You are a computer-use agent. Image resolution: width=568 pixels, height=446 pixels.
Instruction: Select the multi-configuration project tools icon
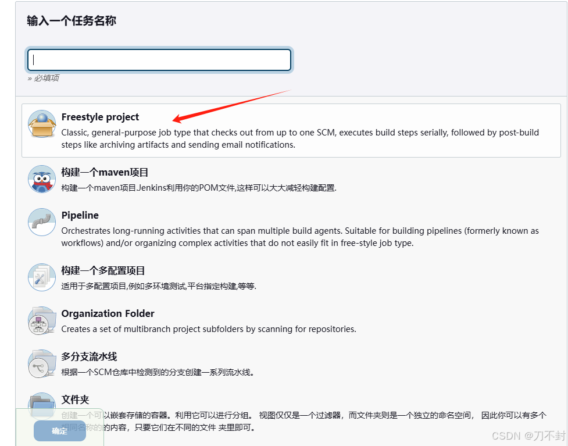coord(42,277)
